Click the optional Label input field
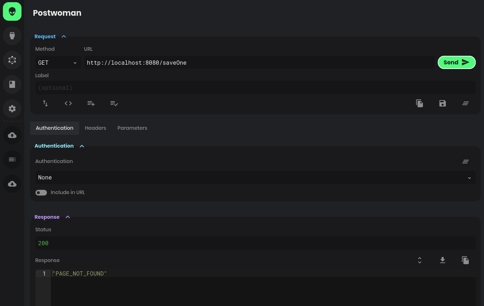The image size is (484, 306). [255, 88]
